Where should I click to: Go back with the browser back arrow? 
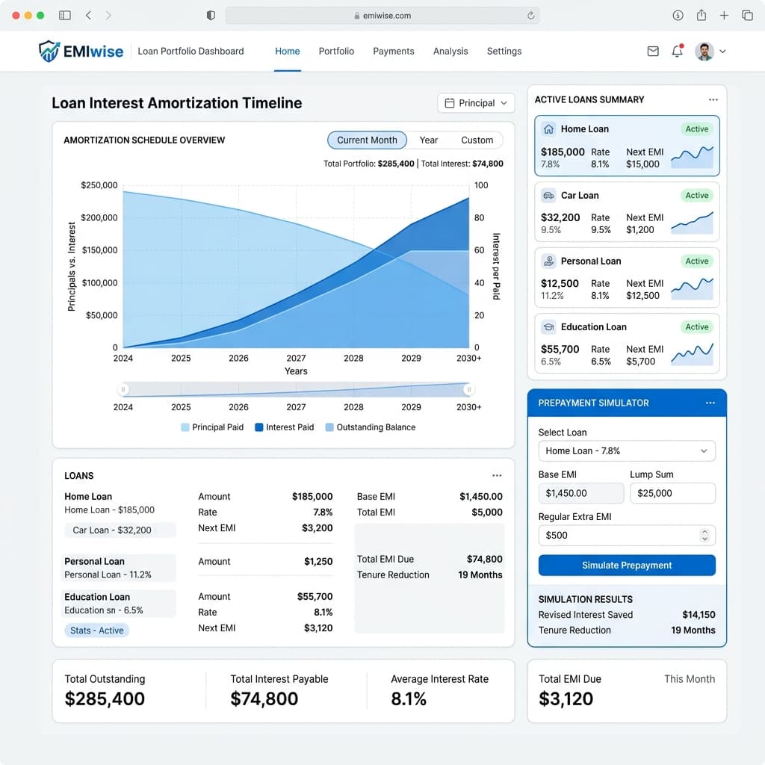(88, 15)
